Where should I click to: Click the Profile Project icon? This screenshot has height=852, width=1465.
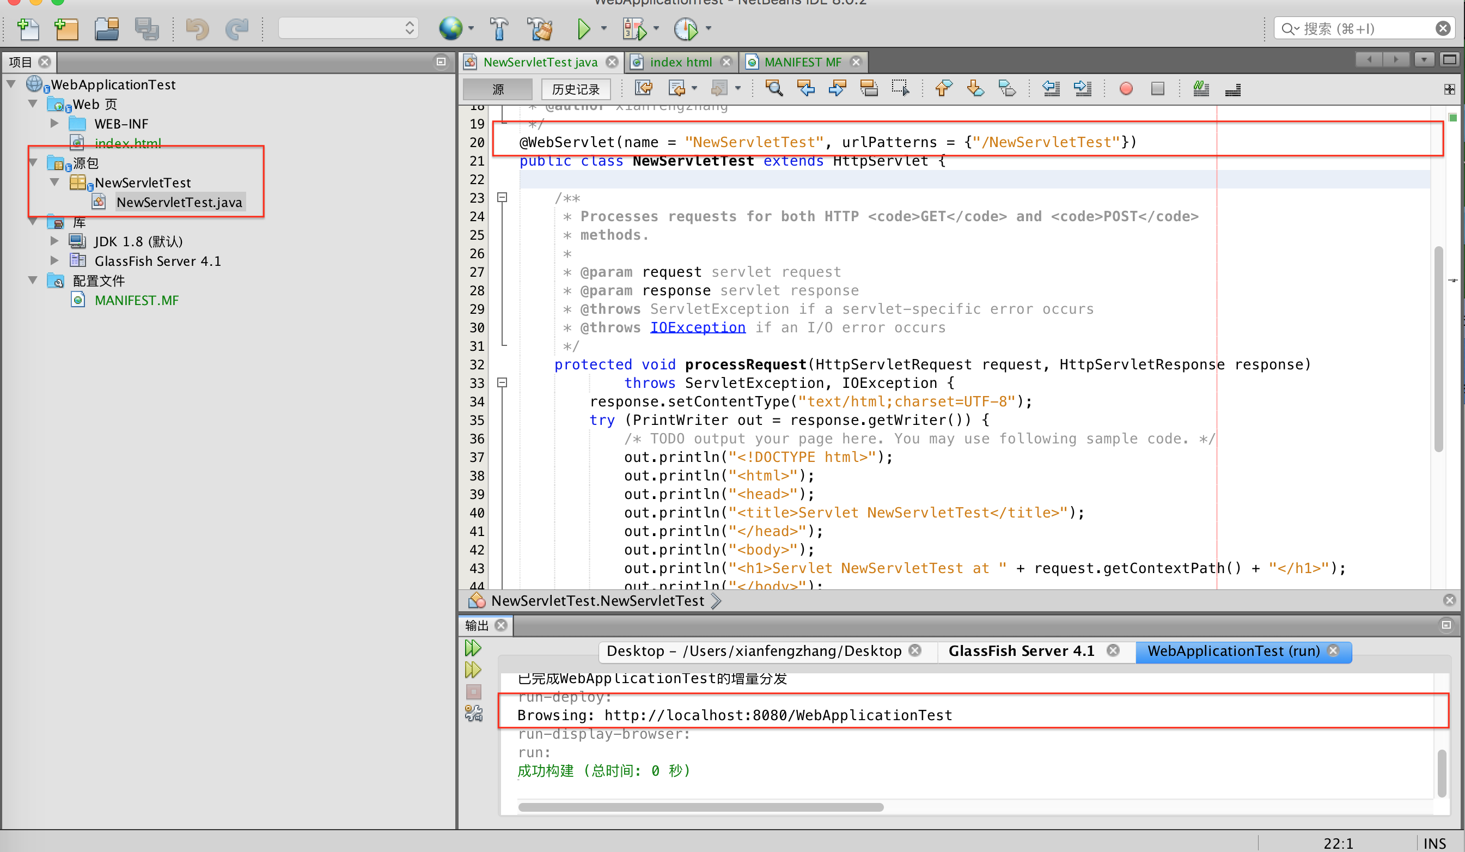coord(686,28)
